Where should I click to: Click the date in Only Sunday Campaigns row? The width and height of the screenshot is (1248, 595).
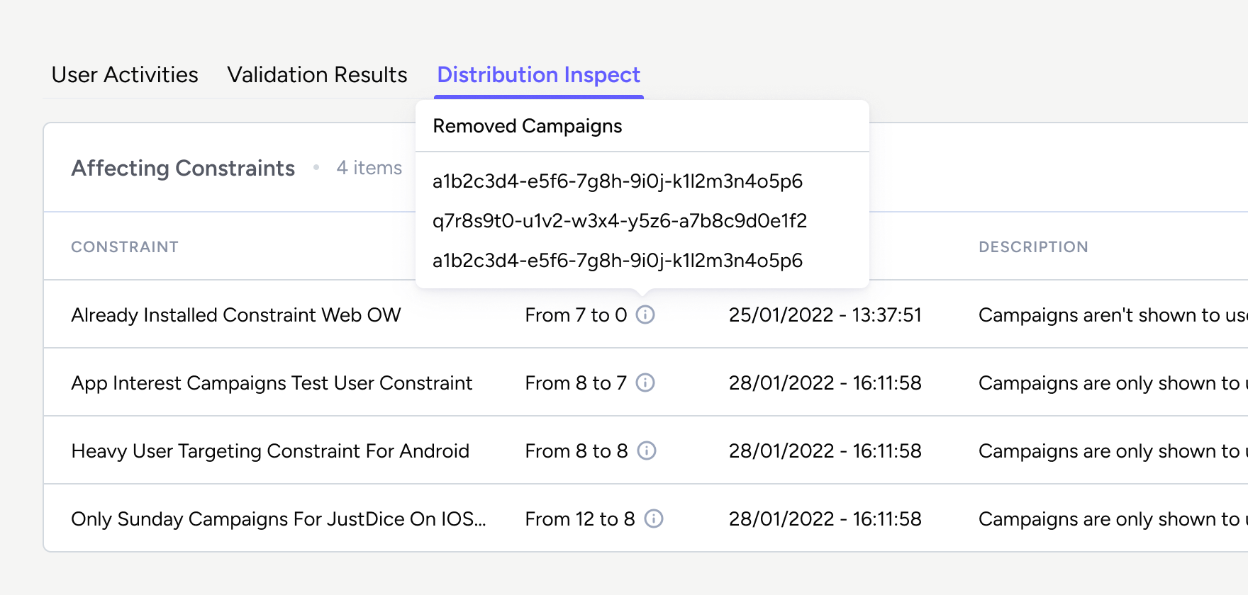[x=825, y=518]
